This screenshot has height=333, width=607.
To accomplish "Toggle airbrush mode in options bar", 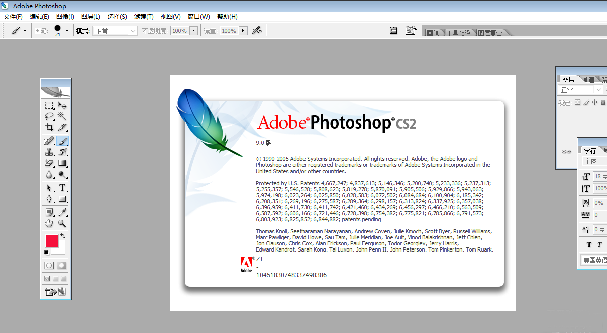I will point(257,31).
